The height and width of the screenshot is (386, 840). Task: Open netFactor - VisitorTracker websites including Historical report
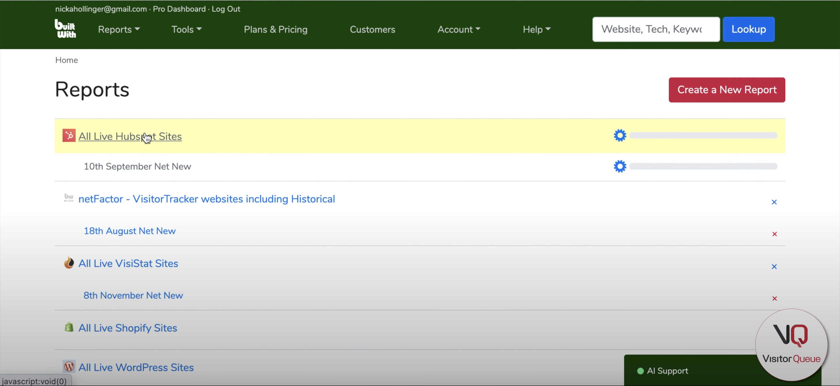point(207,199)
